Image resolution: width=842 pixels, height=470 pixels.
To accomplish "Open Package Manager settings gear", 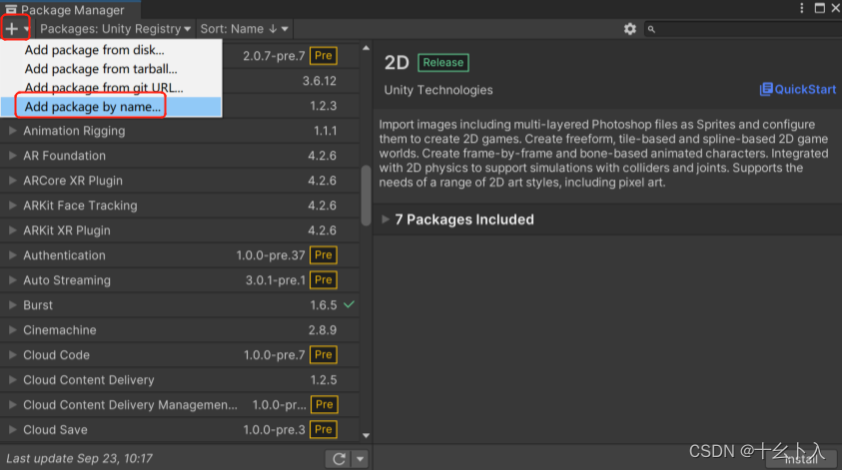I will (x=630, y=29).
